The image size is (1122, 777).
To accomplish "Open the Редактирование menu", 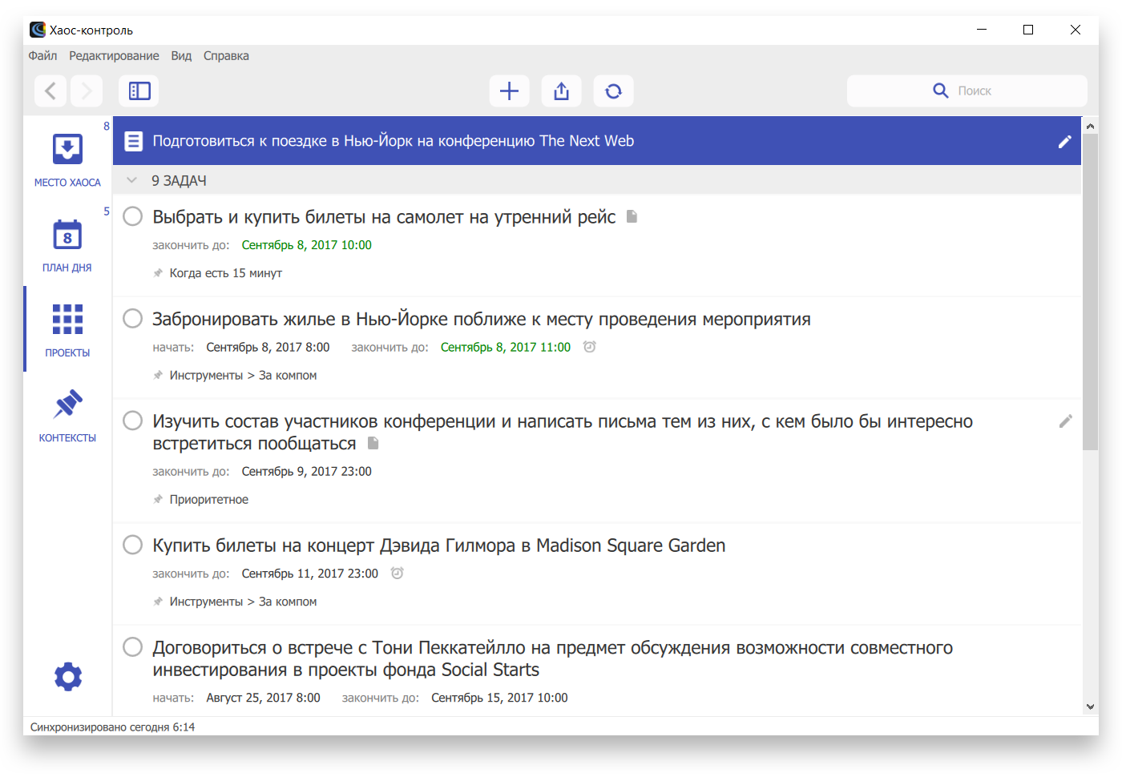I will (114, 56).
